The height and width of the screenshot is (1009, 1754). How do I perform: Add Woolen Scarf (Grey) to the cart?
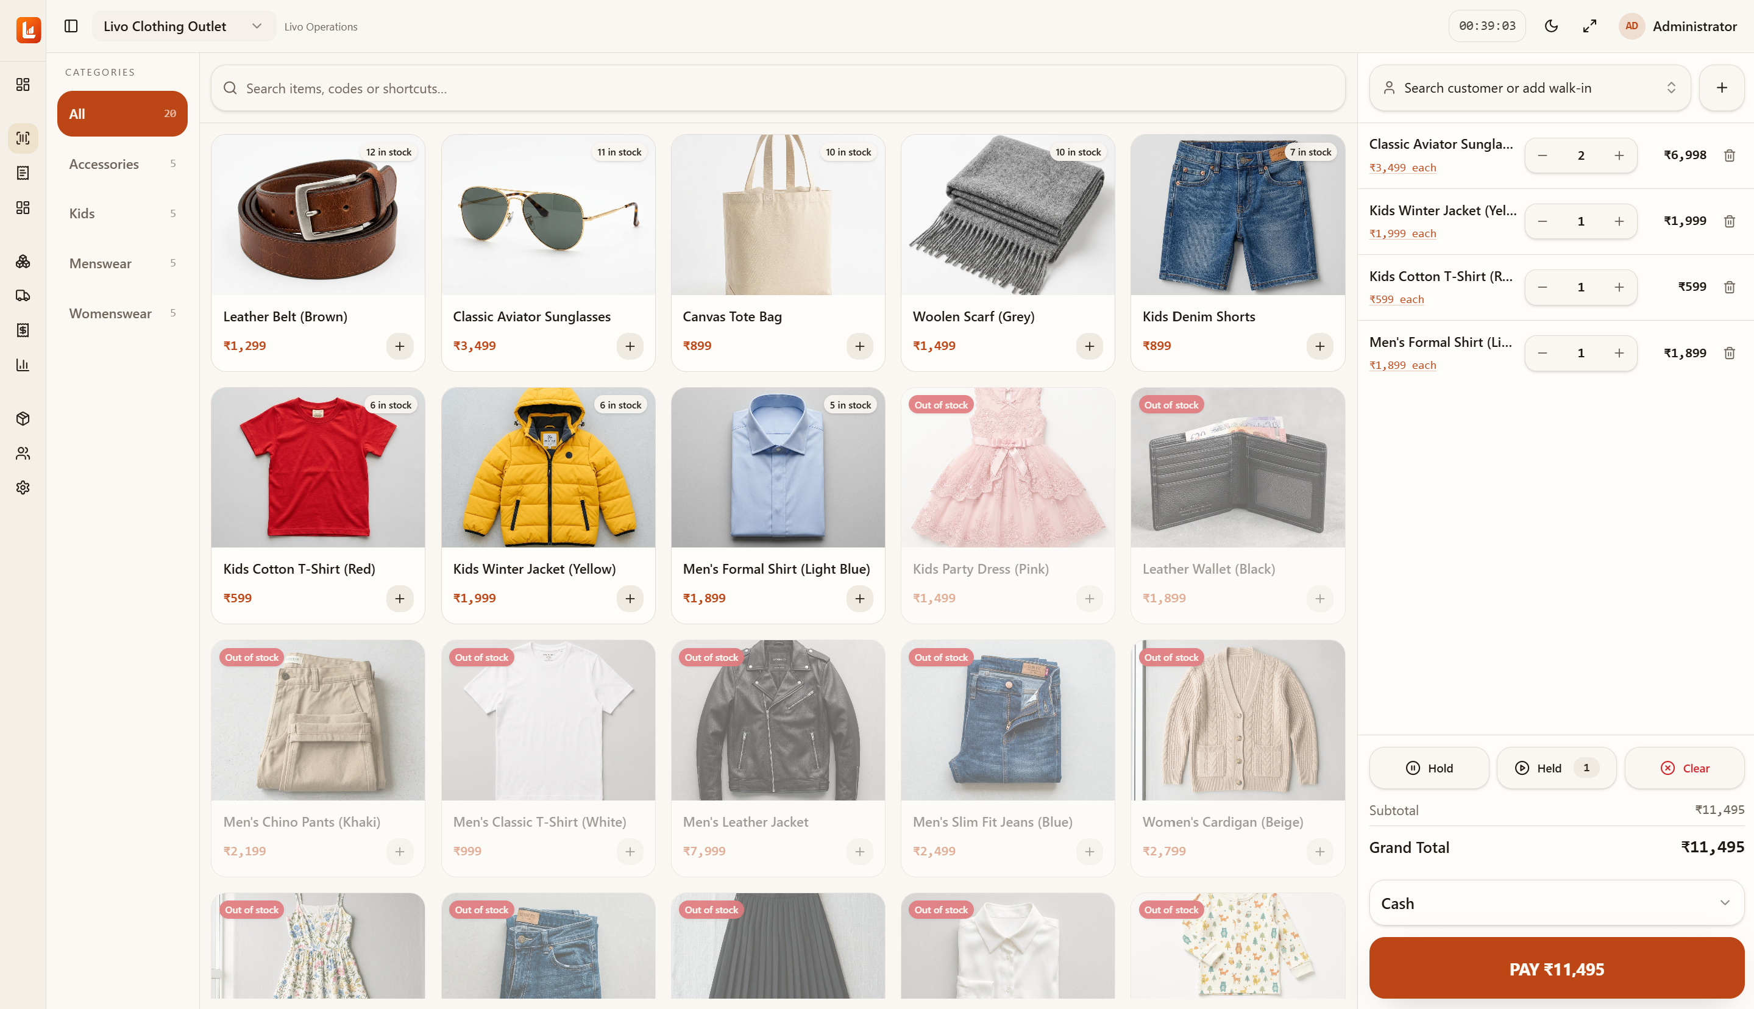(1089, 346)
